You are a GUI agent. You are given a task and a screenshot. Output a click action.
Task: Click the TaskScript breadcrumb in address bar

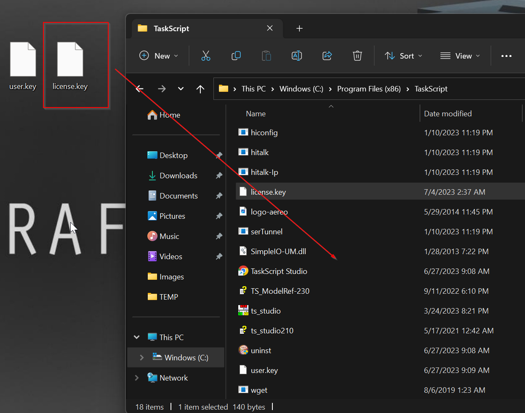(431, 89)
